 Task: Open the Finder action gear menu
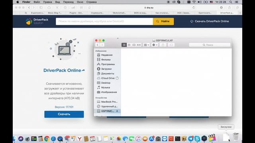tap(155, 45)
